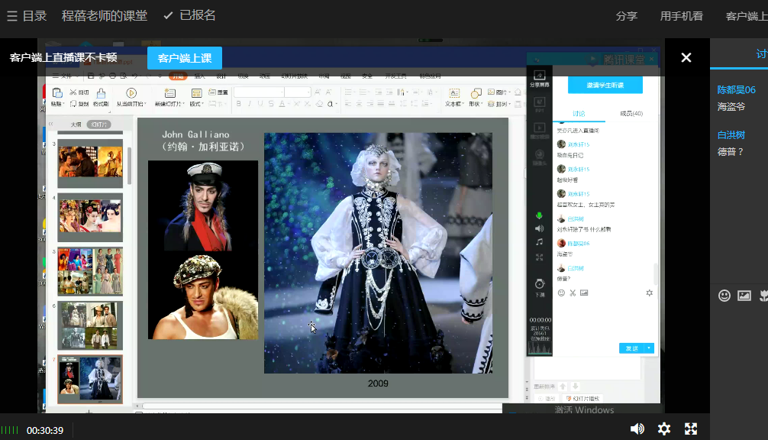The image size is (768, 440).
Task: Click the microphone icon in the sidebar
Action: (x=539, y=216)
